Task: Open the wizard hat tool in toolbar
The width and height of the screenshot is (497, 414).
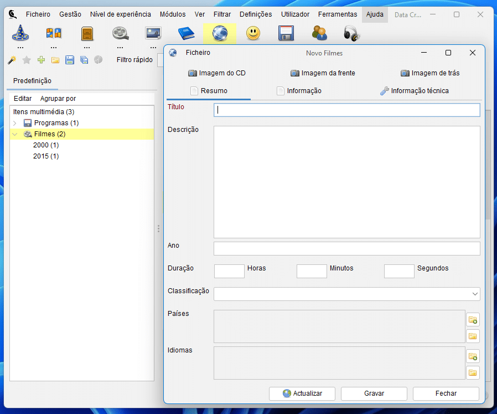Action: 20,33
